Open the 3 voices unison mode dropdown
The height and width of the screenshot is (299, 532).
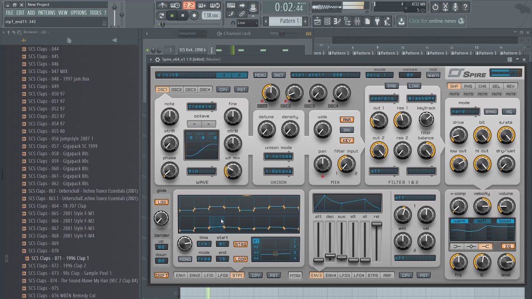tap(278, 157)
